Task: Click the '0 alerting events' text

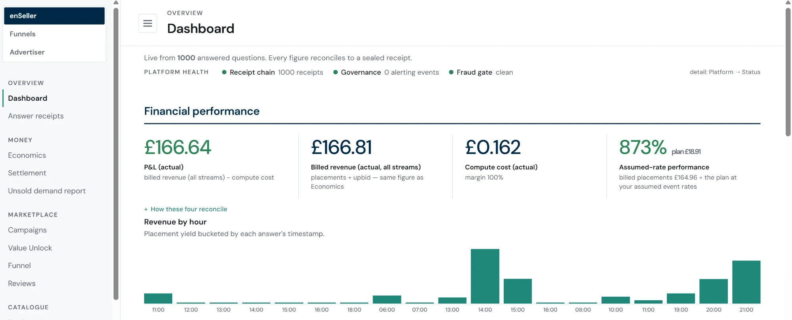Action: click(411, 72)
